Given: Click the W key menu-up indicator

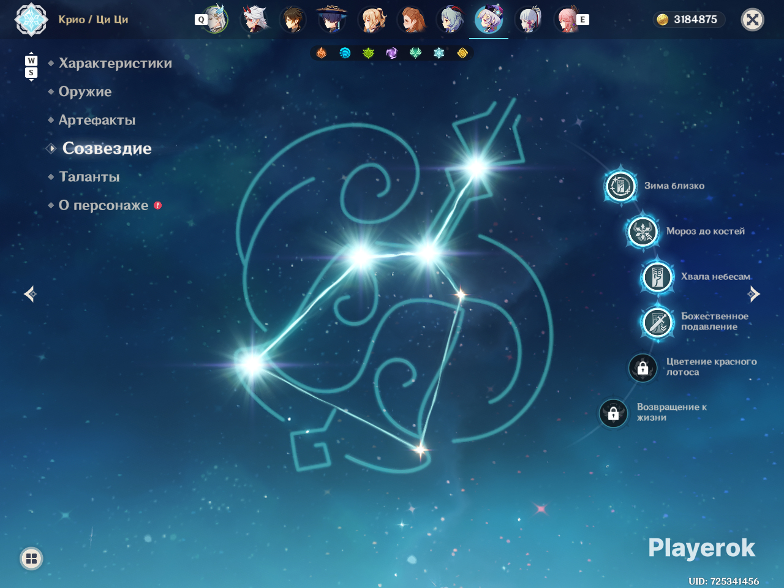Looking at the screenshot, I should [31, 61].
